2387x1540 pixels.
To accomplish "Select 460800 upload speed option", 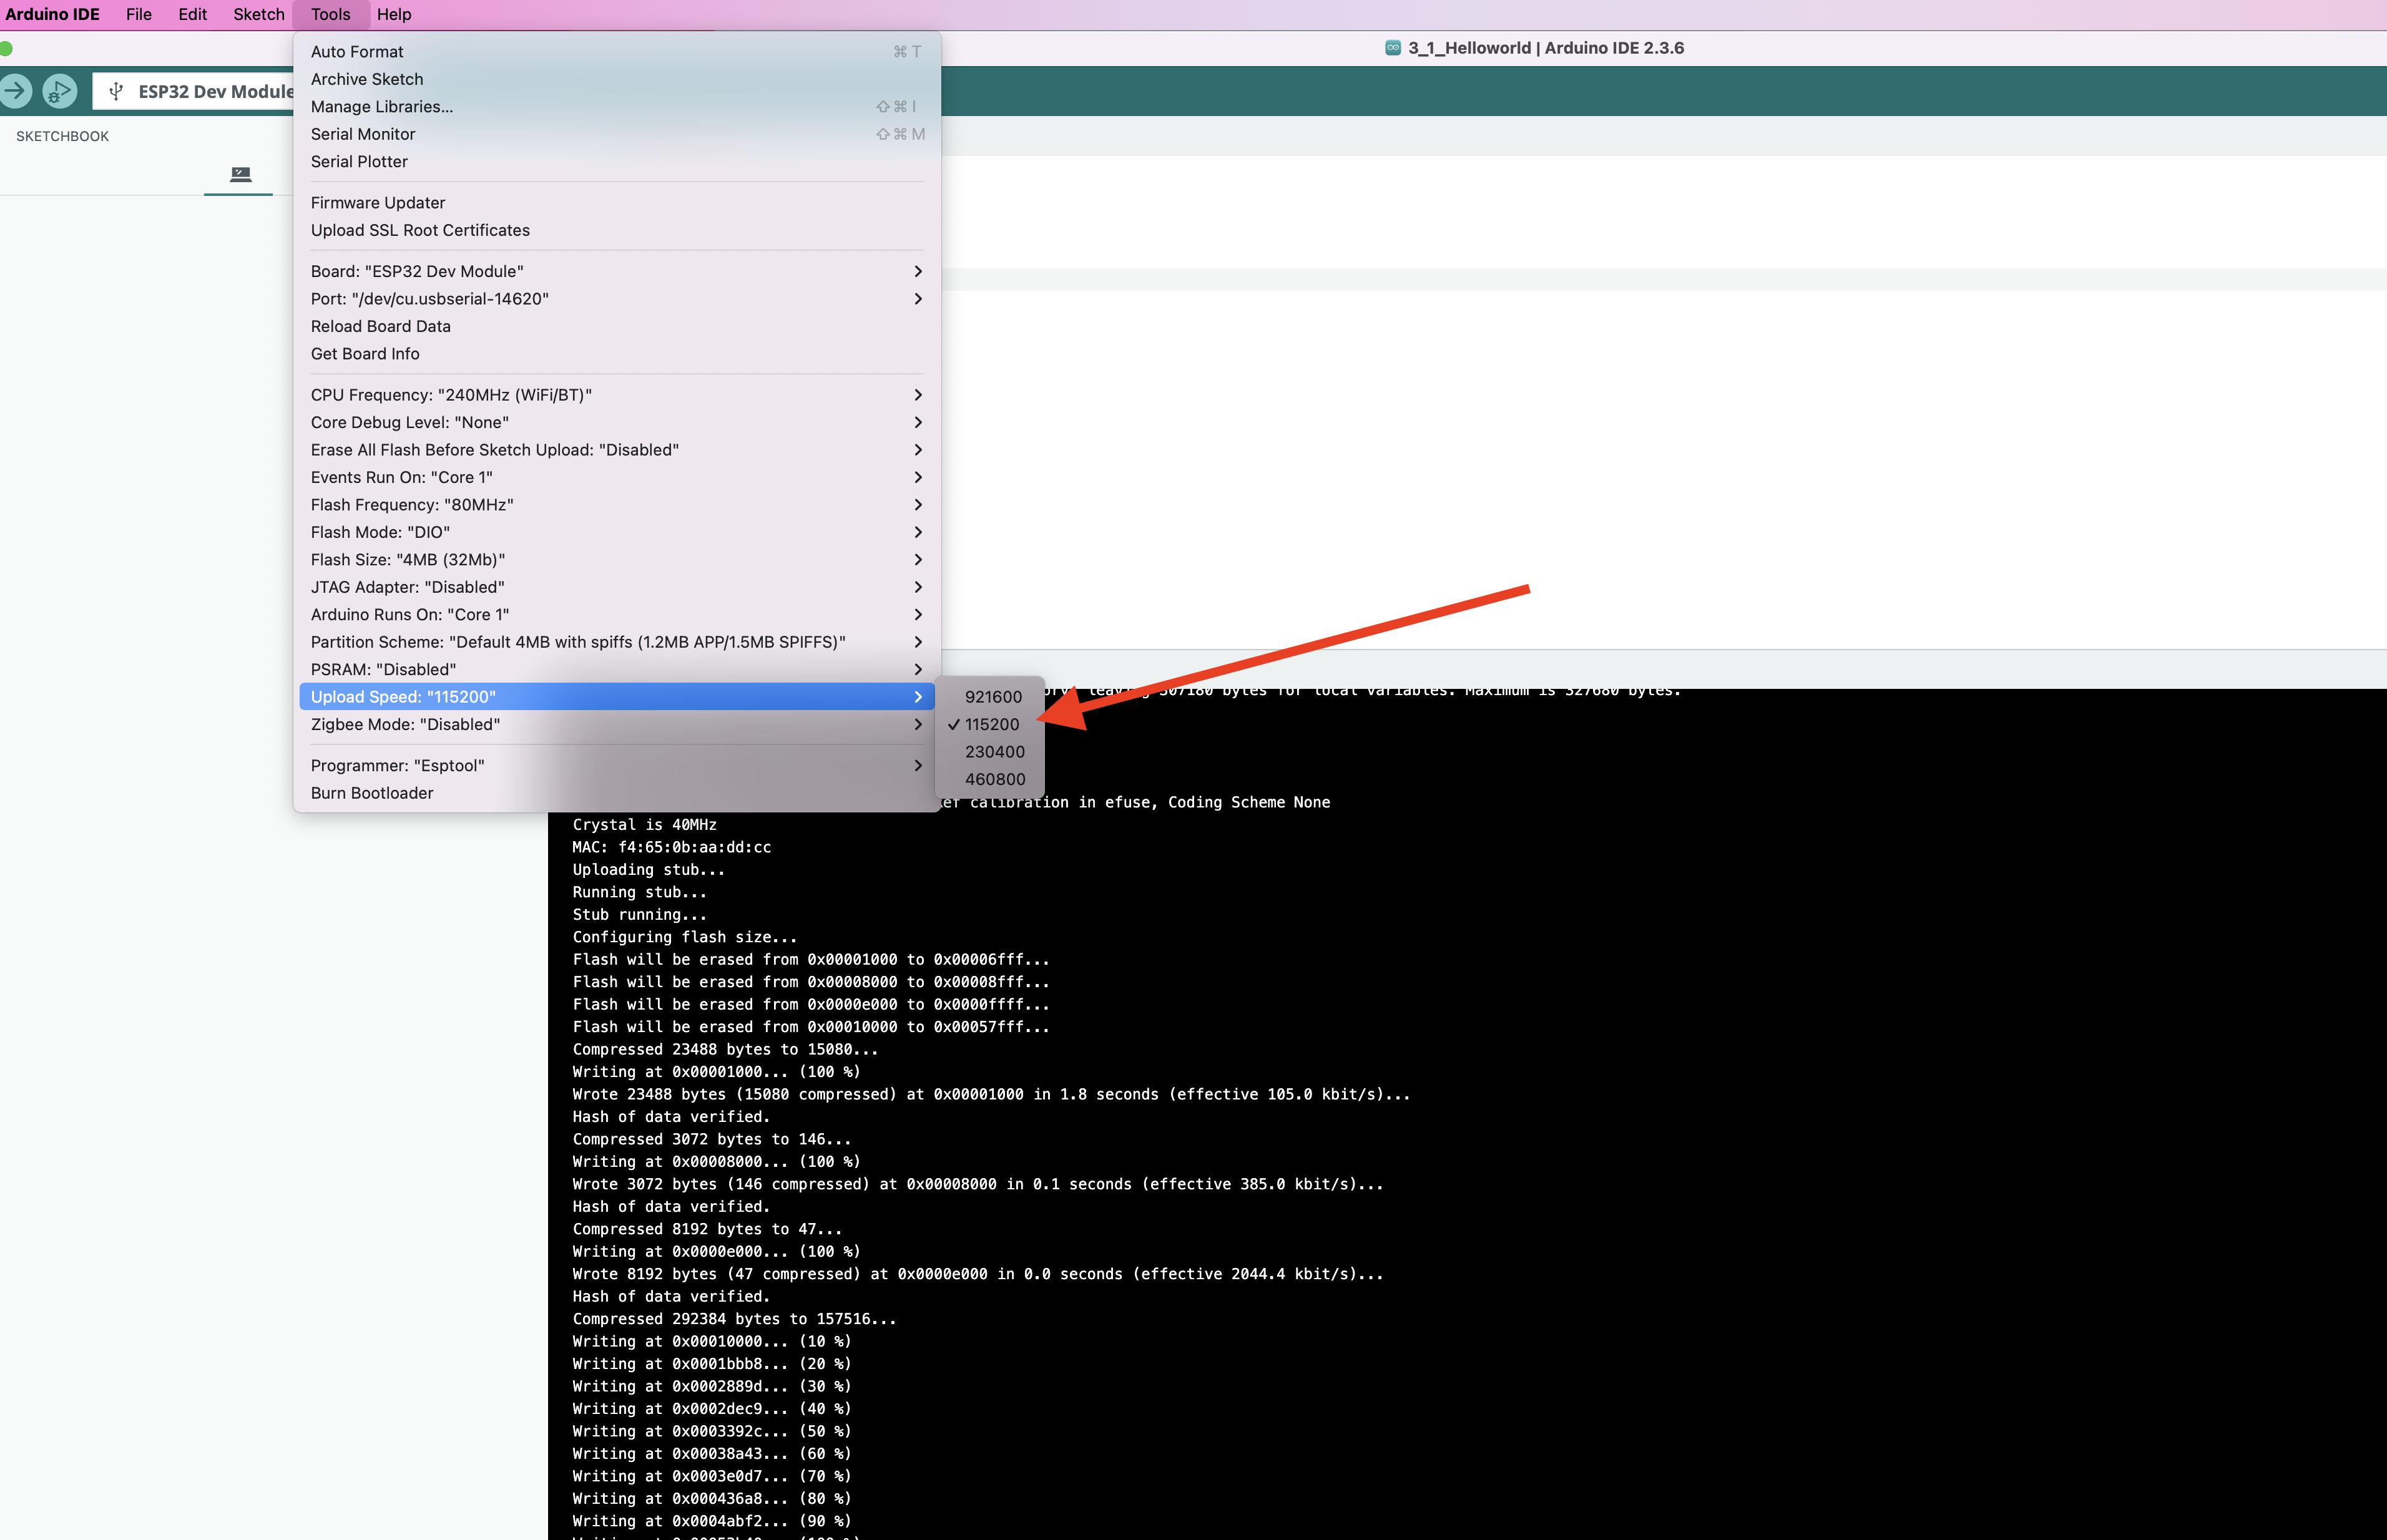I will pos(989,779).
